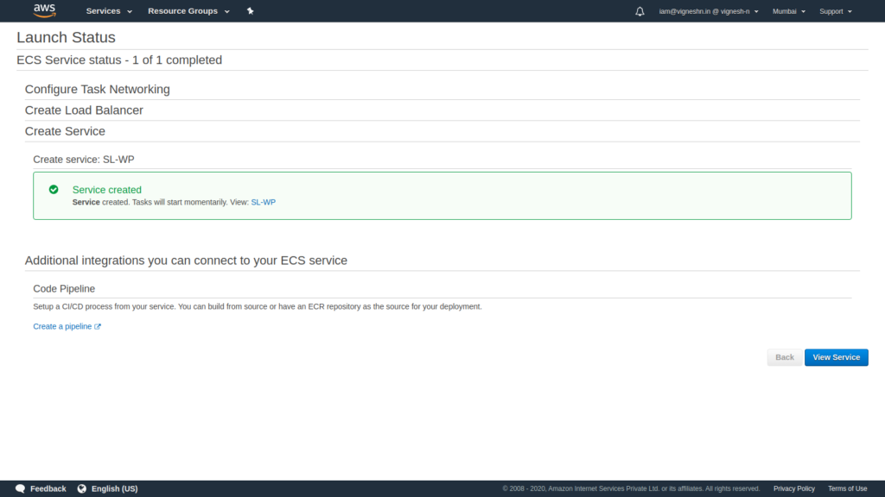Open the Terms of Use link
The width and height of the screenshot is (885, 497).
tap(847, 488)
